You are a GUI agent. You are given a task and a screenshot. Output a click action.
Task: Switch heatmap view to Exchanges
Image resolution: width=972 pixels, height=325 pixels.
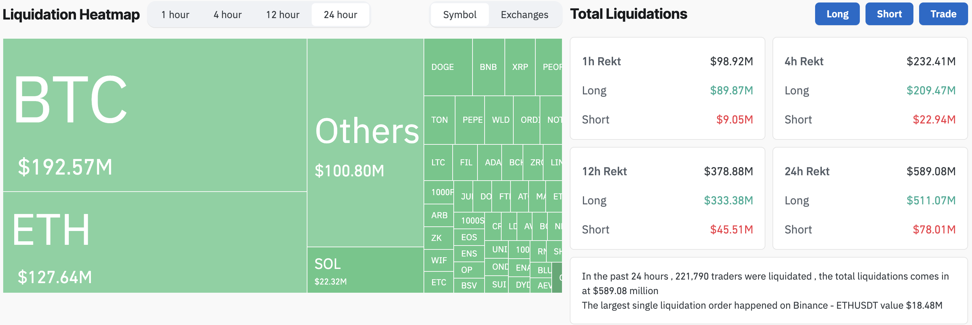click(524, 15)
